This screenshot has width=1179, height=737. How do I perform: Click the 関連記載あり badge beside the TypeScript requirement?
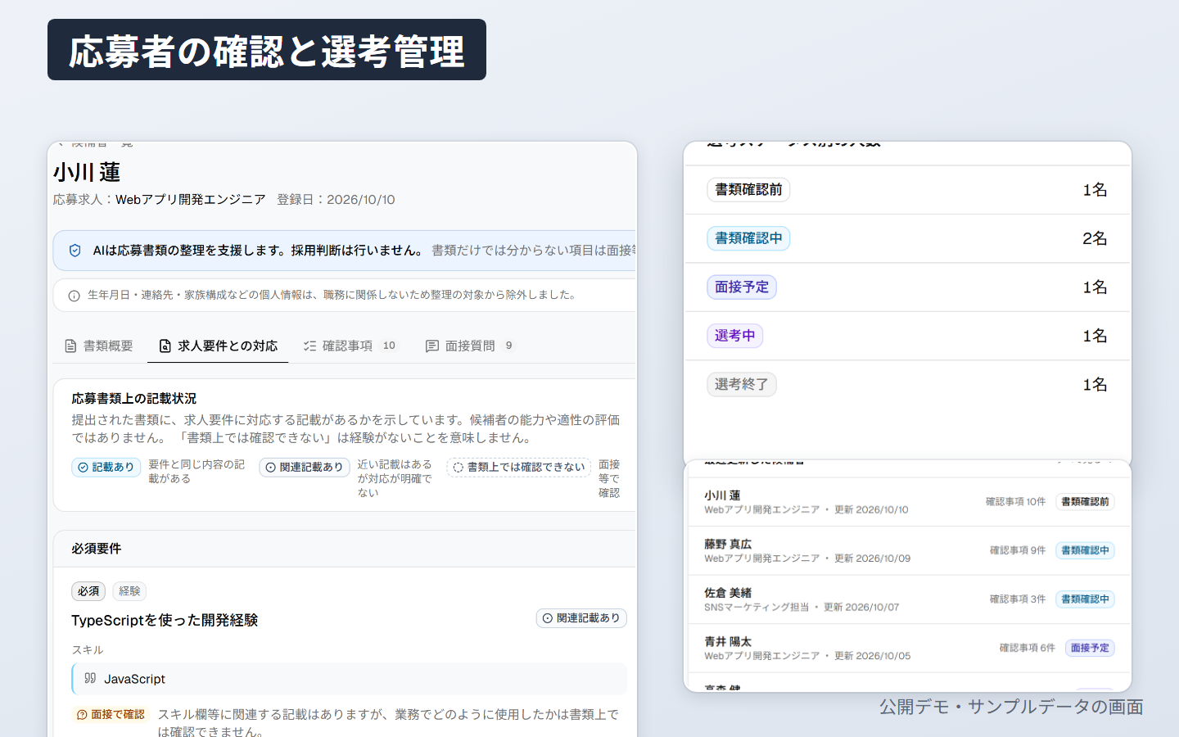pyautogui.click(x=581, y=618)
